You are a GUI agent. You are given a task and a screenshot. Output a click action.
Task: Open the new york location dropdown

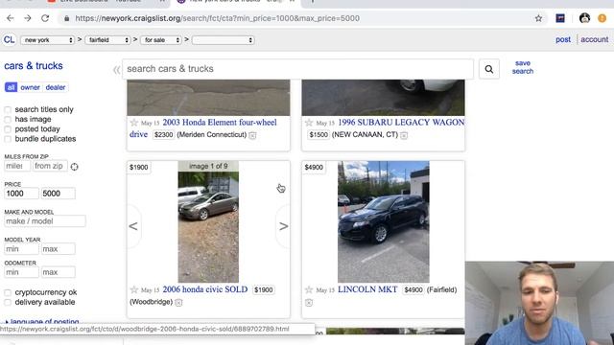(x=47, y=40)
